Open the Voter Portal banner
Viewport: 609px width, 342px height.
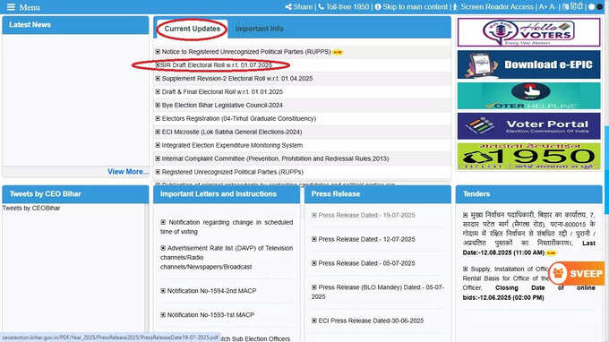point(528,126)
